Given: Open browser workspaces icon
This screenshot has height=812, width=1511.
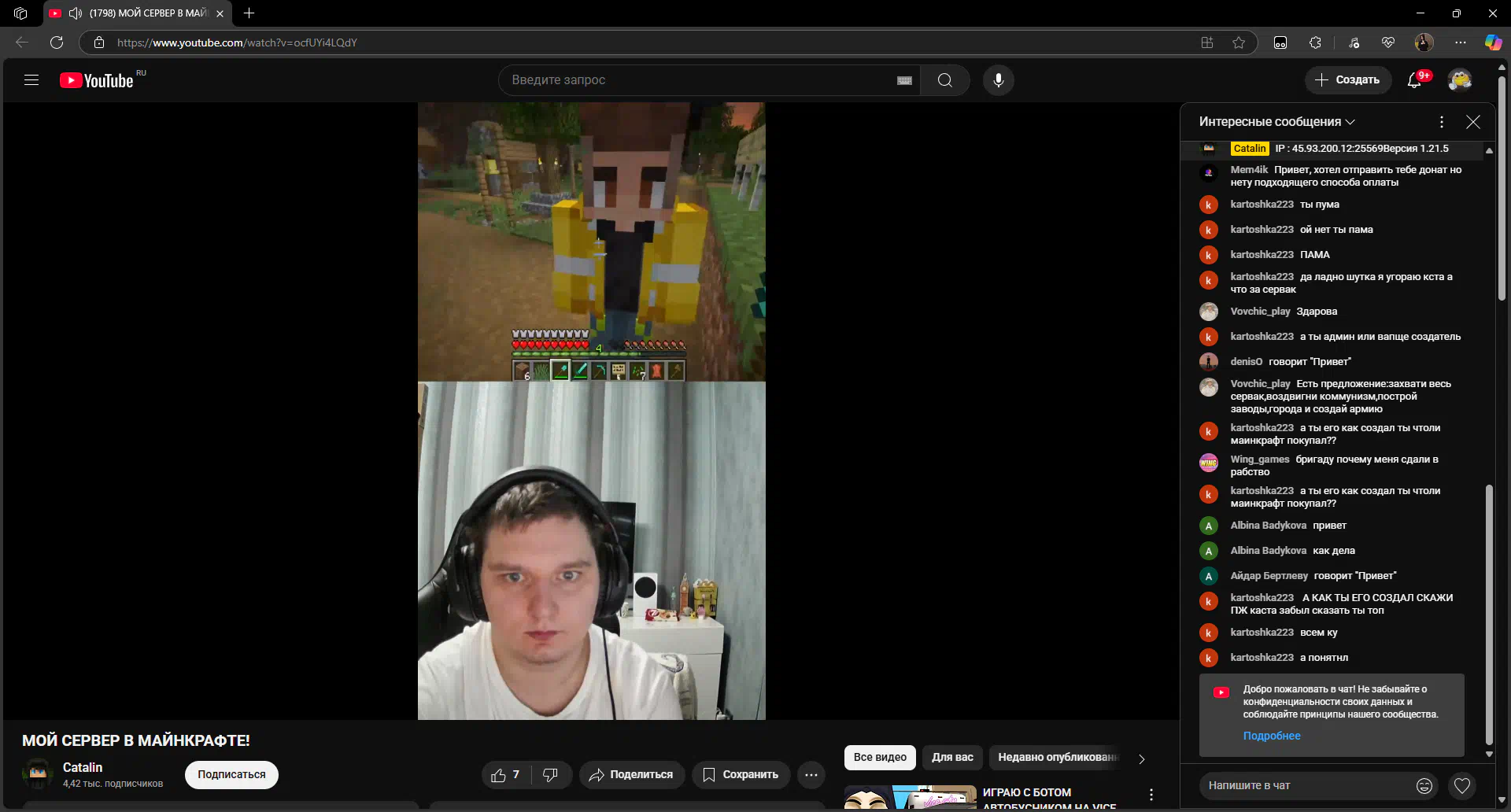Looking at the screenshot, I should 20,13.
